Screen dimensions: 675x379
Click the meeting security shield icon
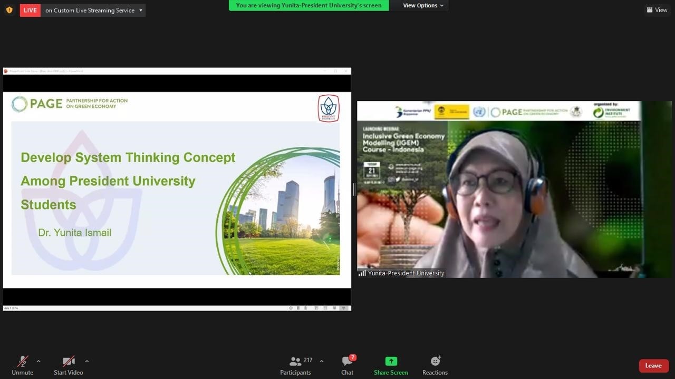(9, 10)
